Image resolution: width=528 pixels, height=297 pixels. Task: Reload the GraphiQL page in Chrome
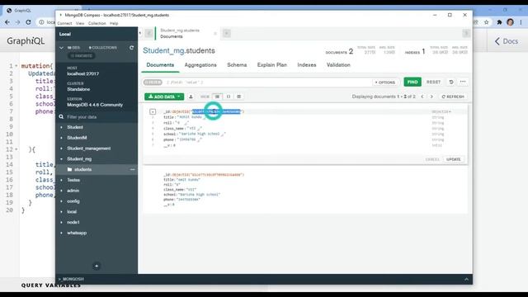click(x=28, y=22)
